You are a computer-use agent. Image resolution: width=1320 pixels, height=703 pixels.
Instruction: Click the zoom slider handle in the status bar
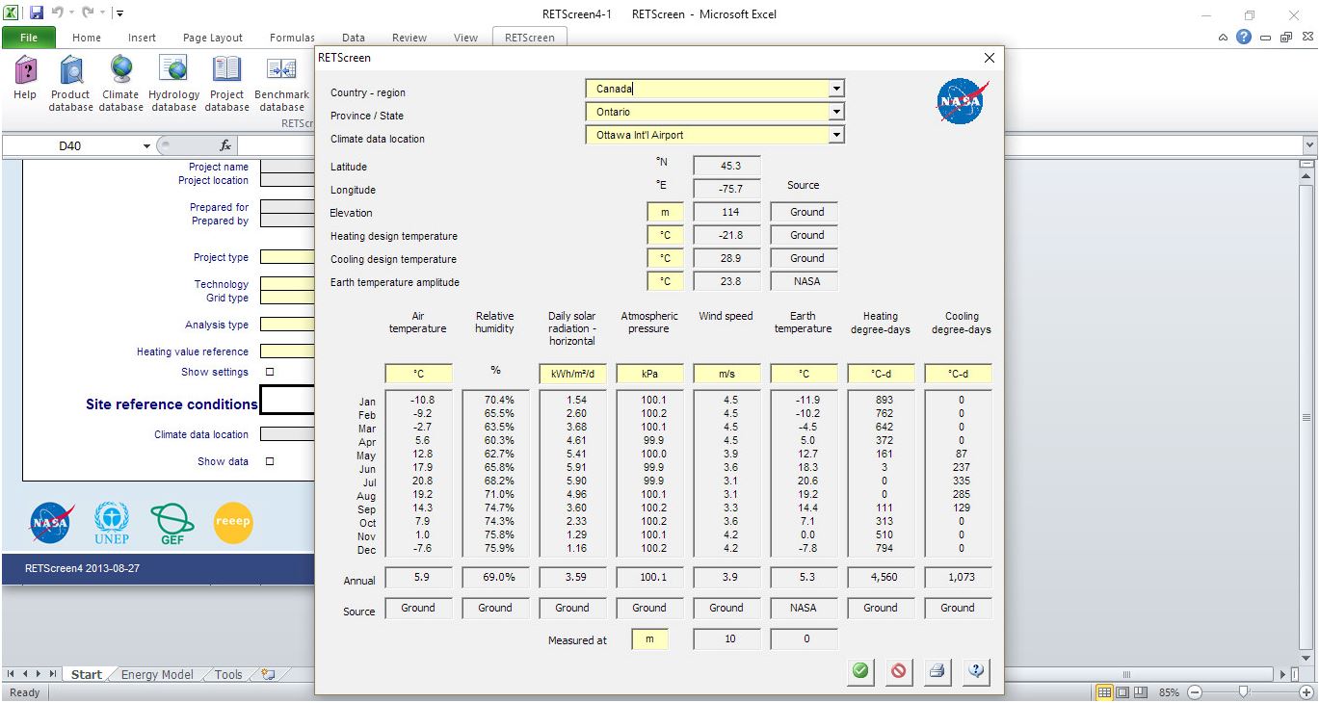click(x=1245, y=692)
